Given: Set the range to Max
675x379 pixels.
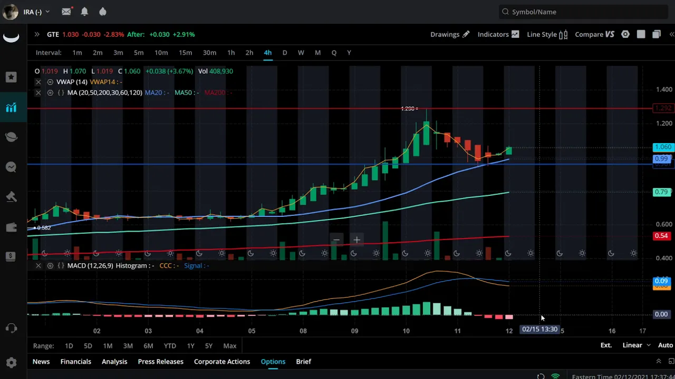Looking at the screenshot, I should (x=230, y=346).
